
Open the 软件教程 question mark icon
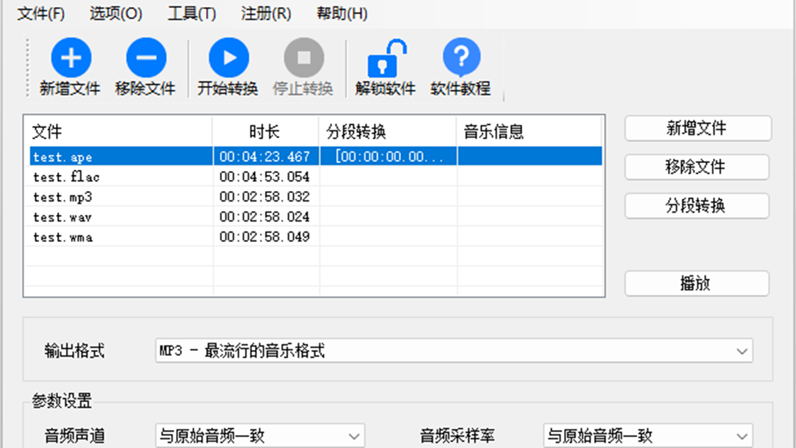(x=461, y=58)
